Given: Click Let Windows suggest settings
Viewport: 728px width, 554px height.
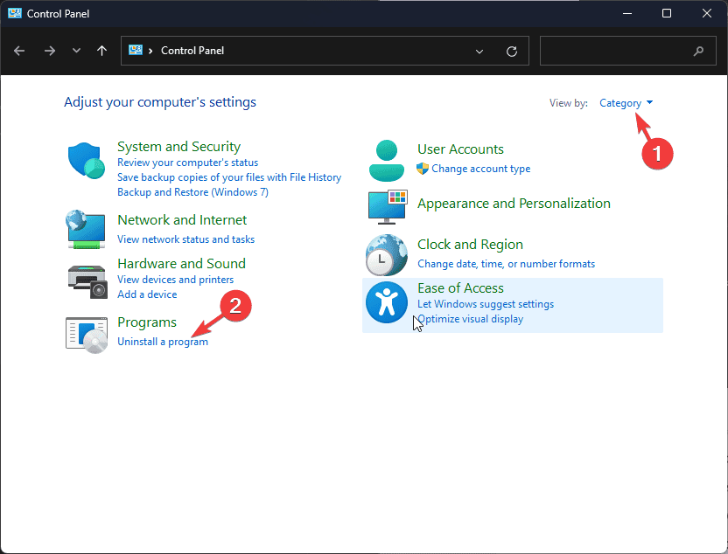Looking at the screenshot, I should (x=486, y=304).
